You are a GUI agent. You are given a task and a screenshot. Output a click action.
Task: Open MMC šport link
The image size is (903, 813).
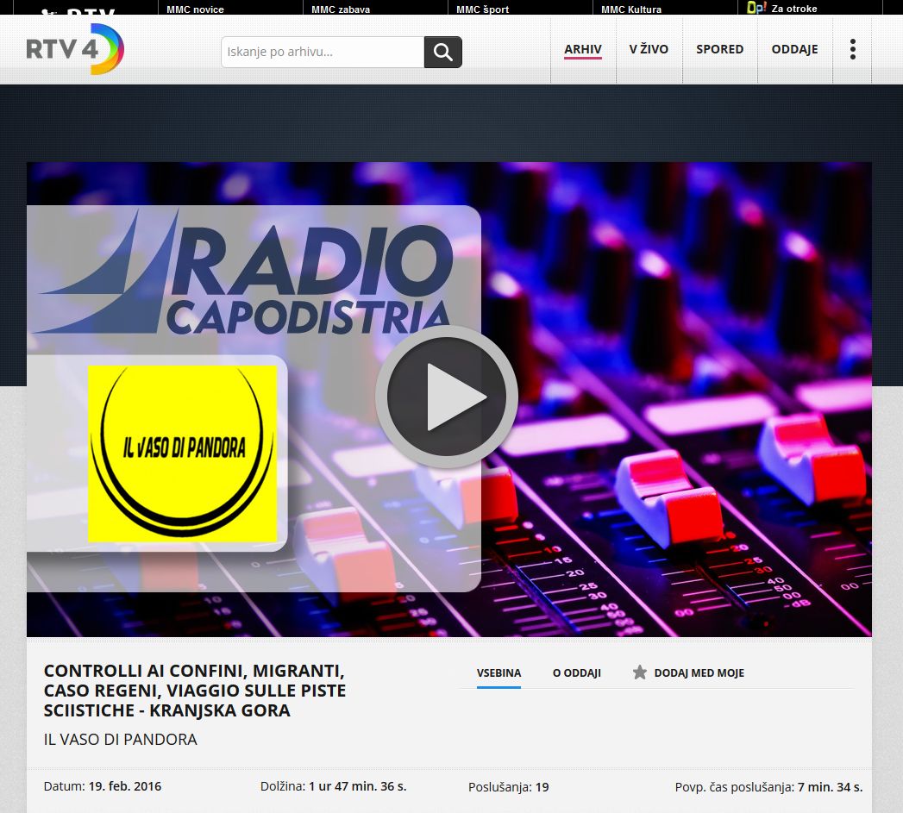(483, 9)
